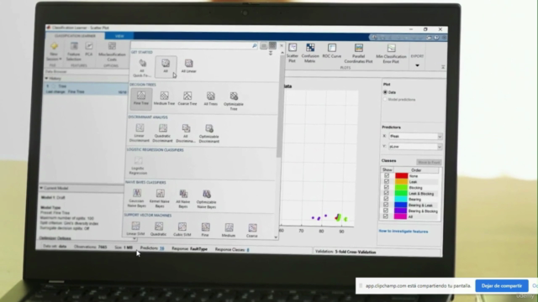Viewport: 538px width, 302px height.
Task: Choose the Medium Gaussian SVM model
Action: coord(229,230)
